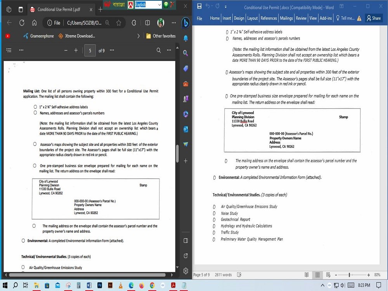Viewport: 388px width, 291px height.
Task: Open Edge sidebar shopping tag icon
Action: [x=185, y=69]
